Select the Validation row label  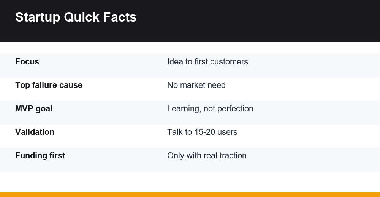pyautogui.click(x=35, y=132)
